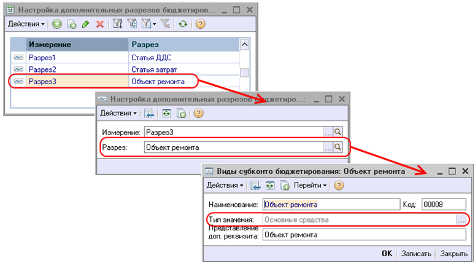Viewport: 475px width, 263px height.
Task: Click the green arrows Refresh icon in list toolbar
Action: (182, 24)
